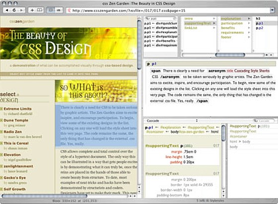
Task: Expand the linkList column item arrow
Action: 214,28
